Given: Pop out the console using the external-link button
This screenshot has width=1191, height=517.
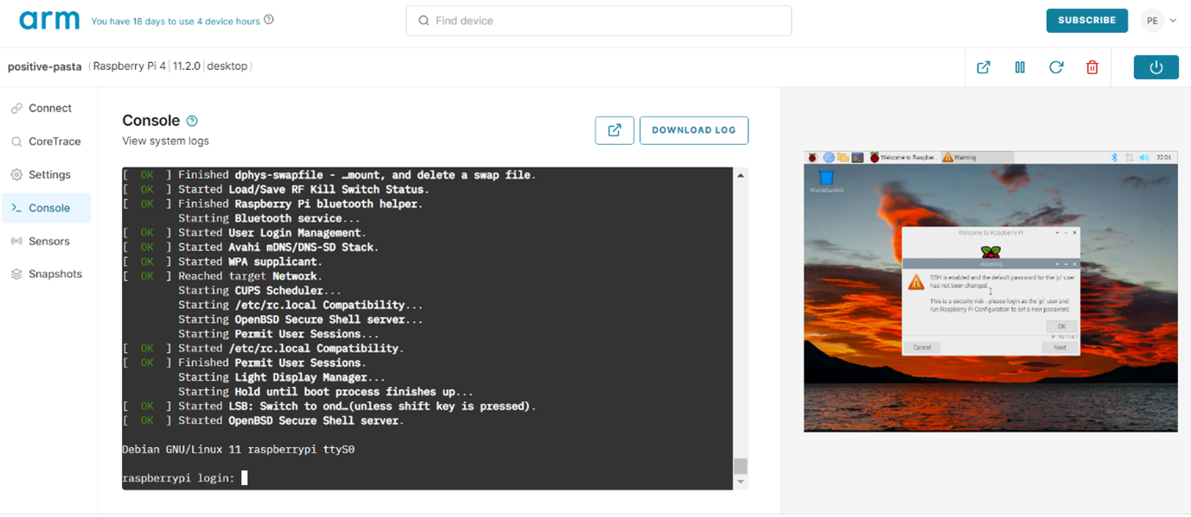Looking at the screenshot, I should tap(615, 130).
